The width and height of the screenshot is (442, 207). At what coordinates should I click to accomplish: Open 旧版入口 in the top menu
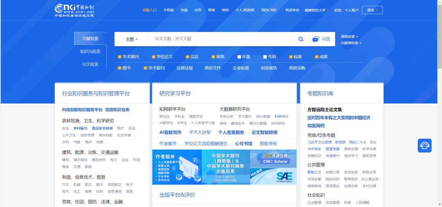click(x=150, y=10)
